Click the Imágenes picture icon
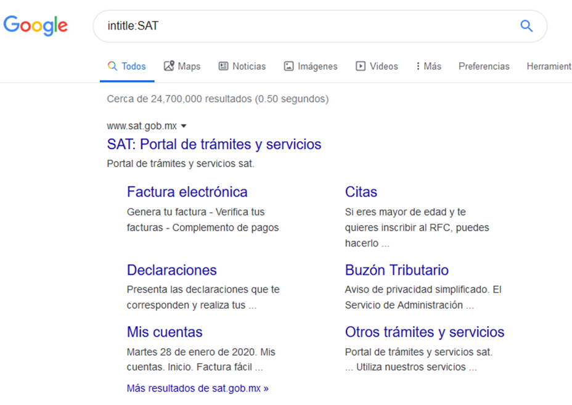This screenshot has width=572, height=405. click(288, 66)
